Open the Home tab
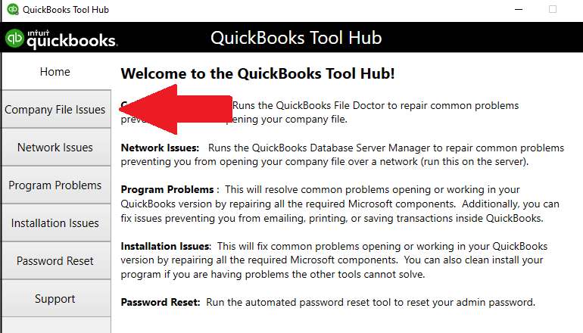Viewport: 583px width, 333px height. click(x=55, y=72)
